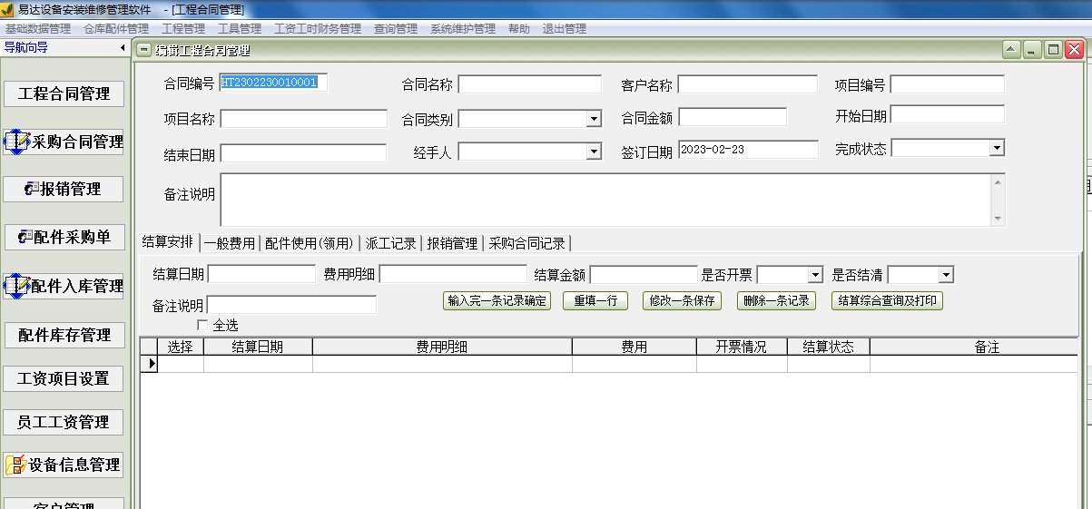This screenshot has height=509, width=1092.
Task: Click the 合同编号 input field
Action: [x=273, y=83]
